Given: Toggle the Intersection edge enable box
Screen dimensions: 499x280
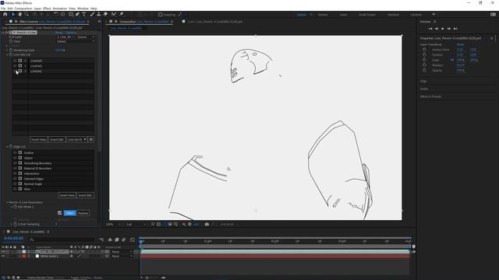Looking at the screenshot, I should pos(20,173).
